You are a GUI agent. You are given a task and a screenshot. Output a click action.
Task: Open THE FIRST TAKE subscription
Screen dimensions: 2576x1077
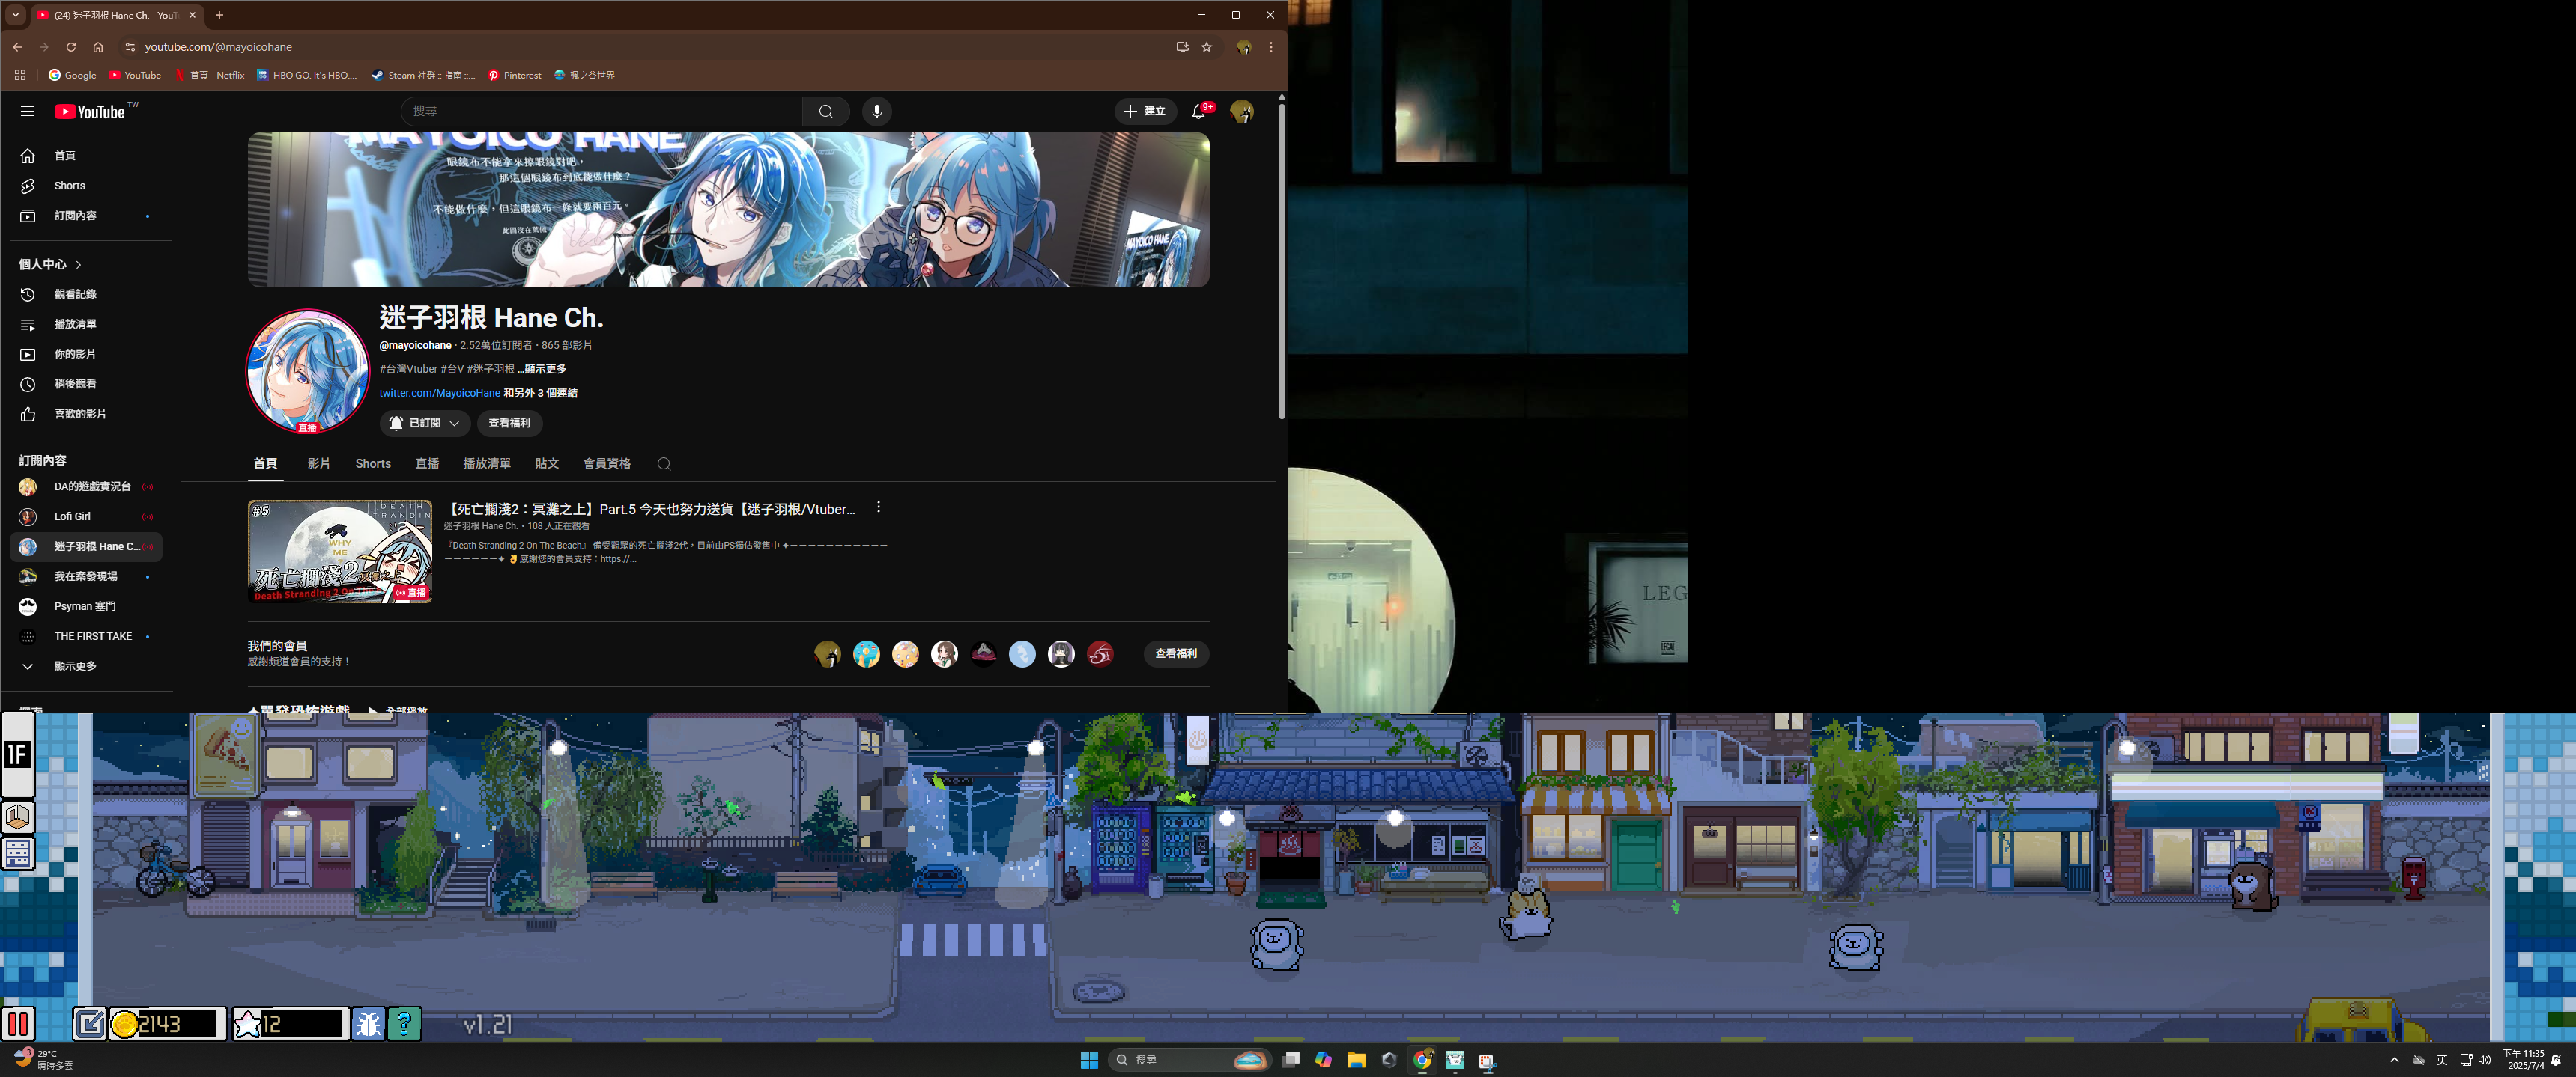point(86,638)
